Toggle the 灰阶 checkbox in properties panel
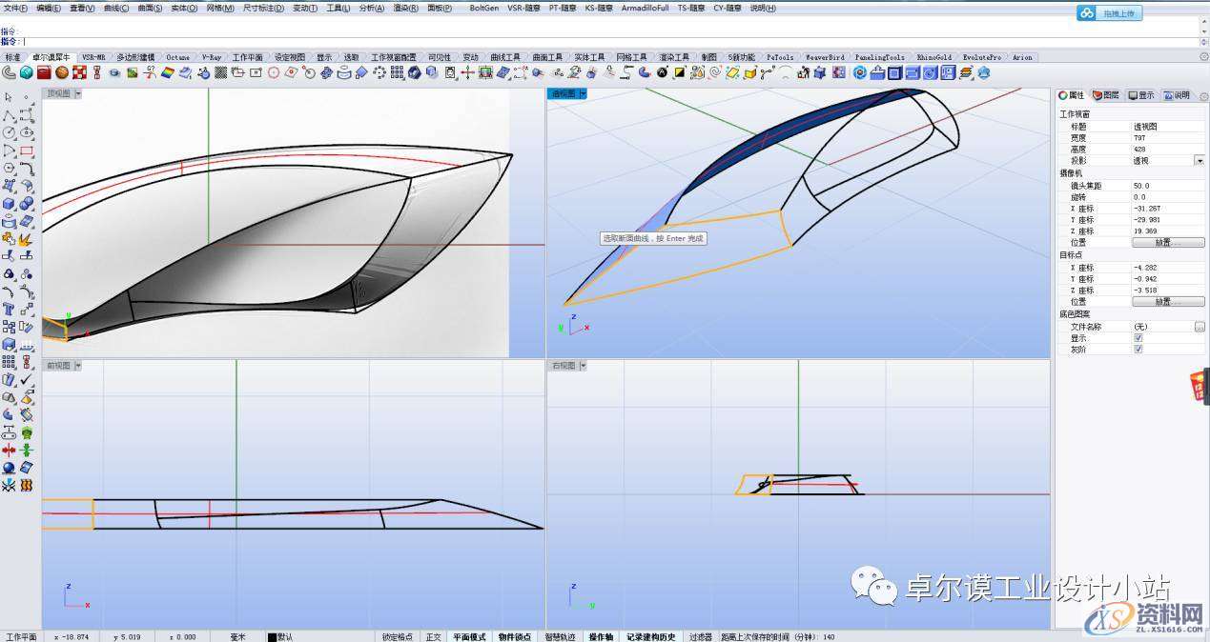 (x=1138, y=350)
